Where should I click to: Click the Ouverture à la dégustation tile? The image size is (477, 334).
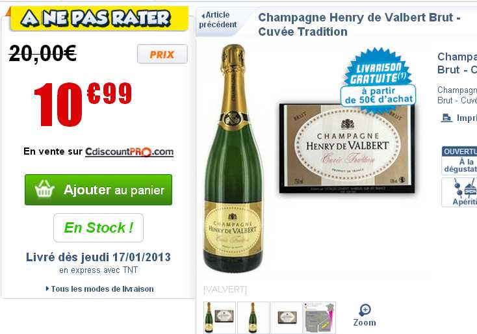(x=459, y=161)
